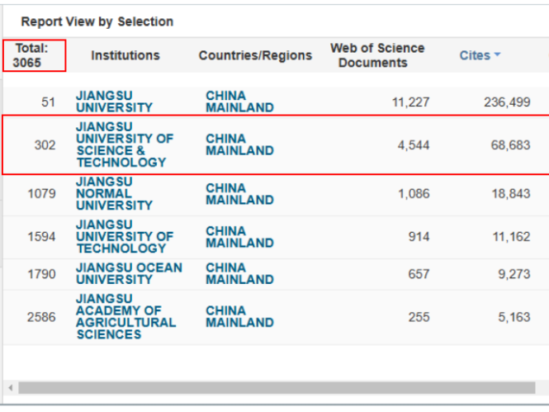The width and height of the screenshot is (549, 412).
Task: Open the JIANGSU UNIVERSITY institution link
Action: [x=115, y=102]
